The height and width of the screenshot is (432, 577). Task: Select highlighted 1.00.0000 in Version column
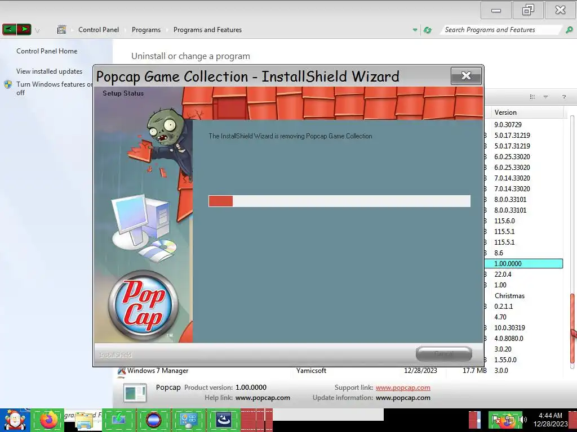[x=508, y=263]
